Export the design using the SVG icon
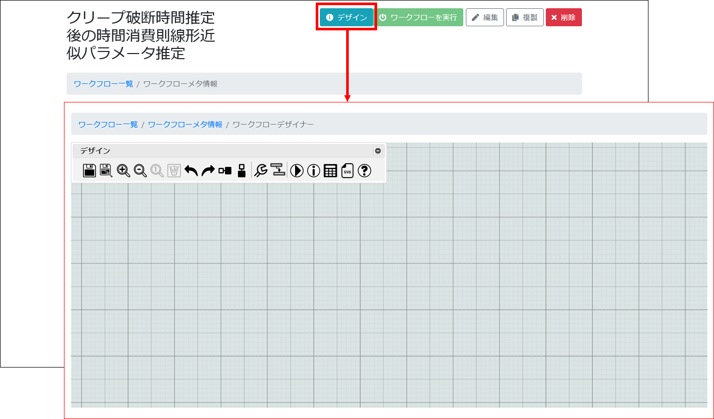The width and height of the screenshot is (714, 419). [x=348, y=170]
